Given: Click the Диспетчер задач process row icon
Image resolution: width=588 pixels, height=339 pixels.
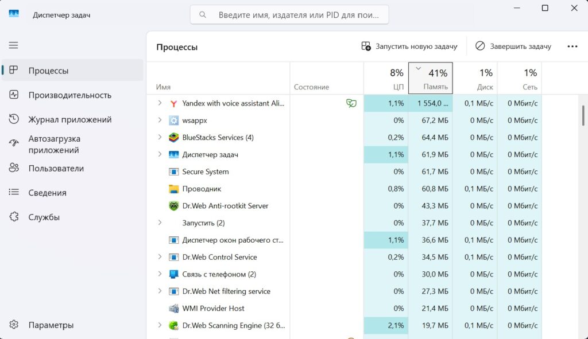Looking at the screenshot, I should [173, 154].
